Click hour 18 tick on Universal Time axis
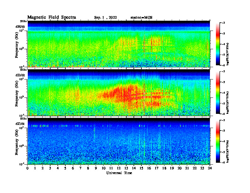The height and width of the screenshot is (193, 250). (x=164, y=168)
